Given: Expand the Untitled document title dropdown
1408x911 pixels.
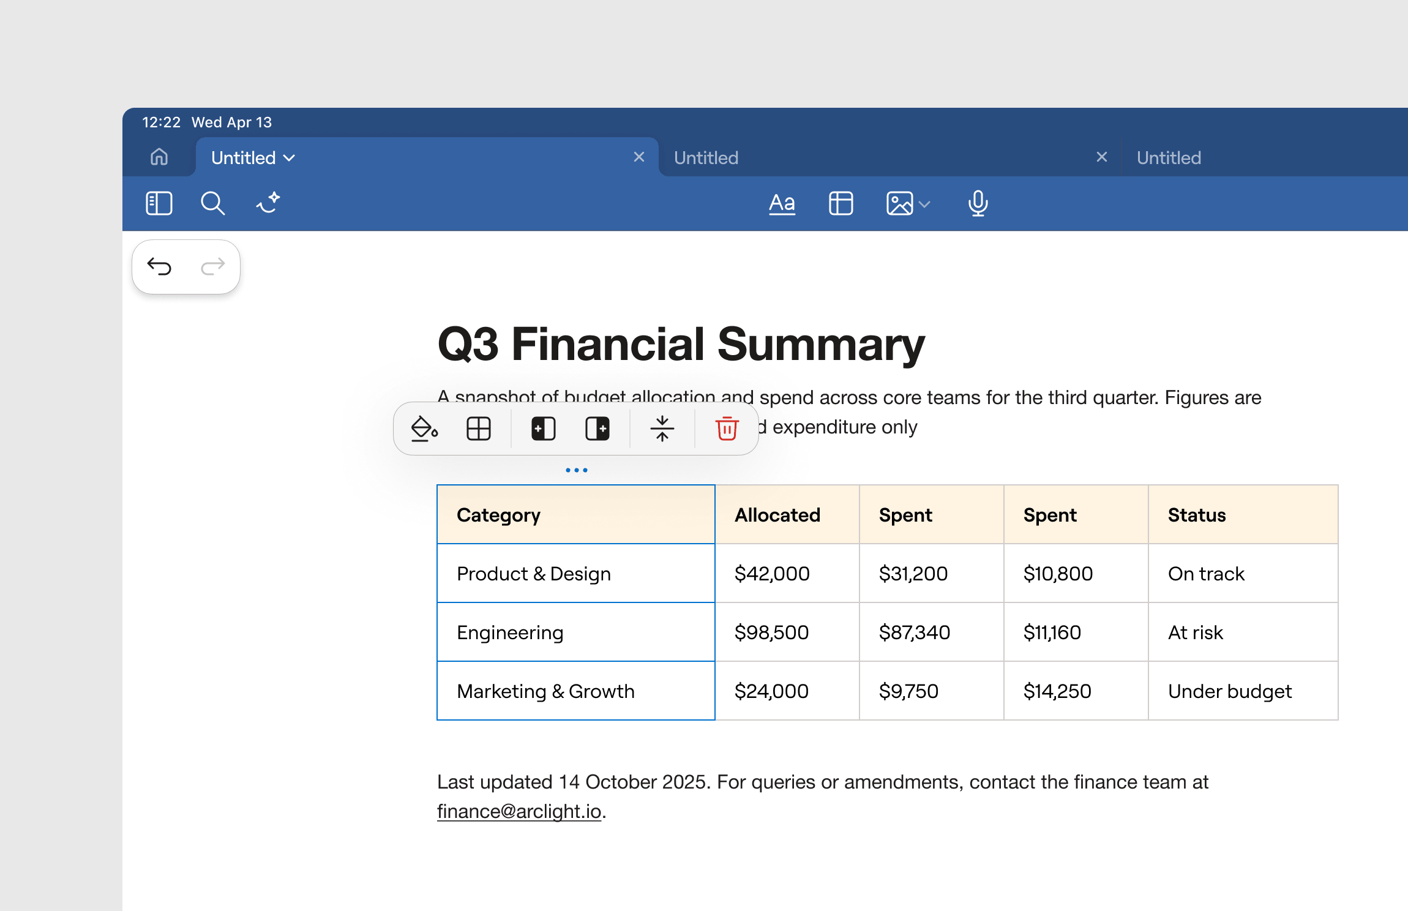Looking at the screenshot, I should pos(289,158).
